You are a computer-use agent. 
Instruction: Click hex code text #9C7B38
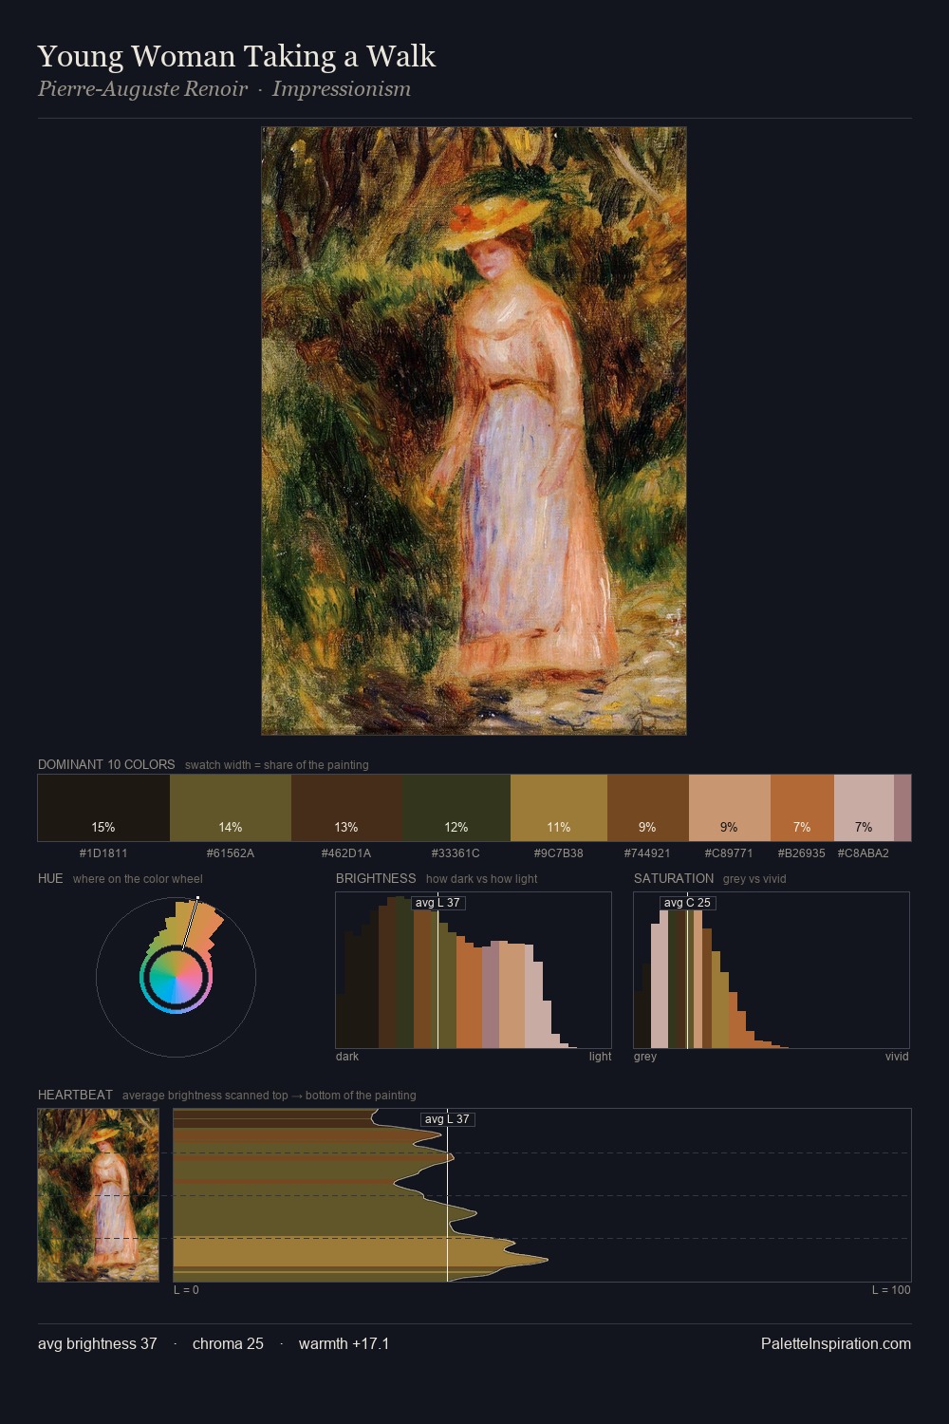[x=559, y=853]
